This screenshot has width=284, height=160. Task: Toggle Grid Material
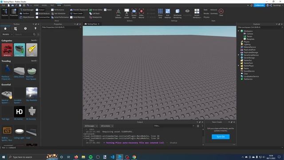(x=168, y=14)
